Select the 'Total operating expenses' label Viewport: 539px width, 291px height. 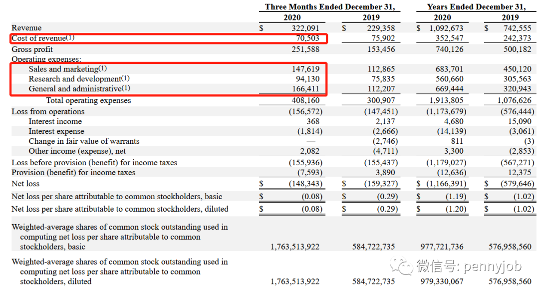click(89, 100)
